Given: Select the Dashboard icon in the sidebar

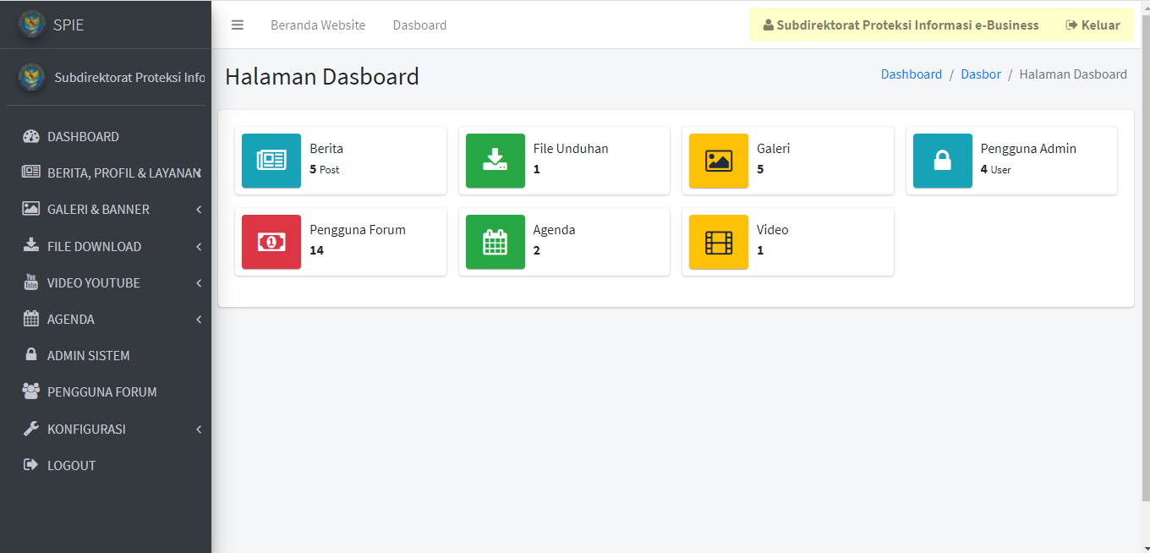Looking at the screenshot, I should [x=31, y=136].
